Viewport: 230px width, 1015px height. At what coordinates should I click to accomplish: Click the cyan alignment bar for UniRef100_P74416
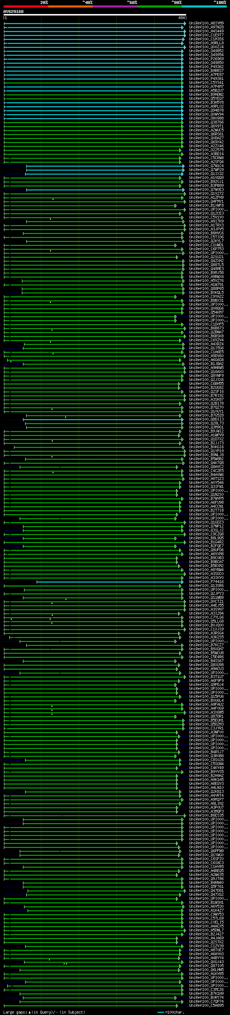110,581
